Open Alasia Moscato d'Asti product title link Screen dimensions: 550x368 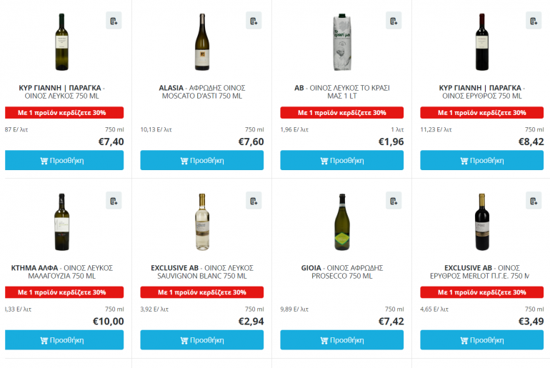click(x=201, y=92)
